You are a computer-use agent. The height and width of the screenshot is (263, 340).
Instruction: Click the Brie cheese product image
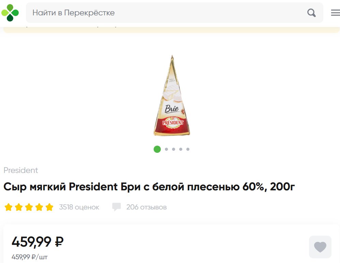click(x=172, y=96)
